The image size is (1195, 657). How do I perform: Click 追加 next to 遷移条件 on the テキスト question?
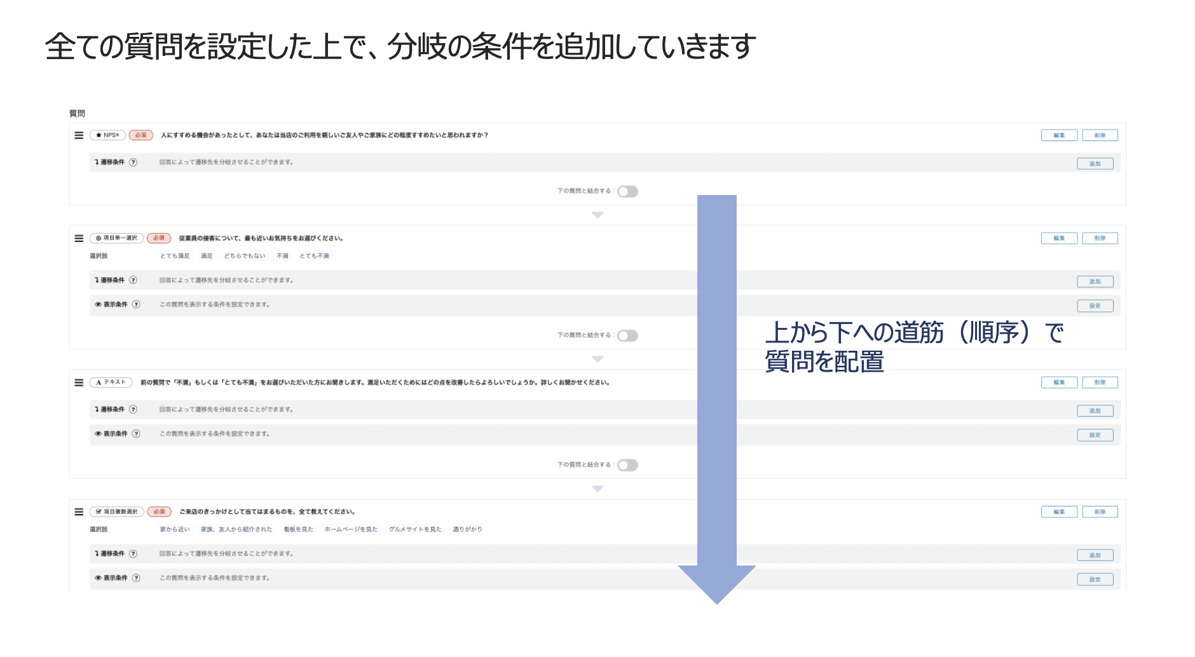(x=1095, y=410)
